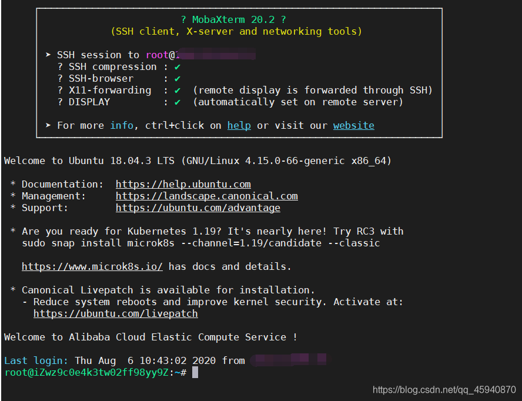
Task: Click the green check mark beside DISPLAY
Action: point(178,102)
